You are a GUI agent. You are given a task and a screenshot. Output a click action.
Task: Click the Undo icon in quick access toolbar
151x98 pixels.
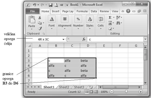click(34, 5)
